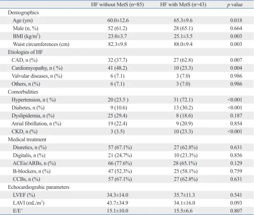Select the 'CCBs, n (%)' row label

26,179
